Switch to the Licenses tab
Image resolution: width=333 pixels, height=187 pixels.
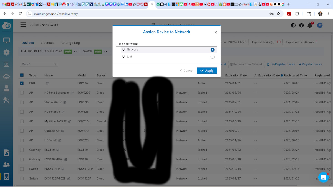pyautogui.click(x=47, y=43)
